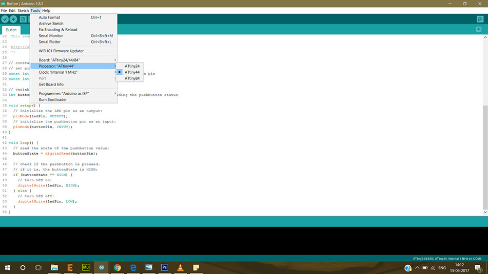Open the orange E app on taskbar
The image size is (488, 274).
coord(70,267)
